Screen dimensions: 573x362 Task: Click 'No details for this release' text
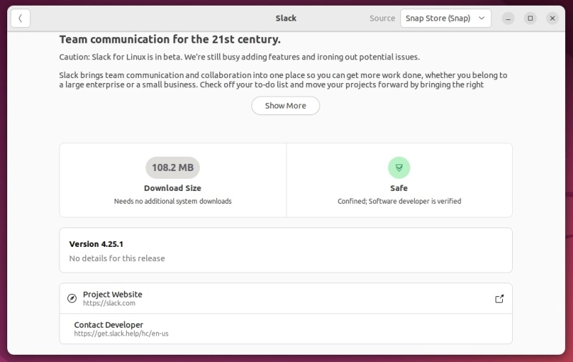(x=117, y=258)
